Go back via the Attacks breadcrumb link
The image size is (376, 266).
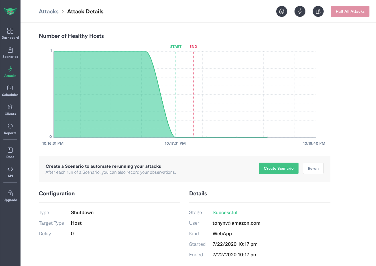49,12
